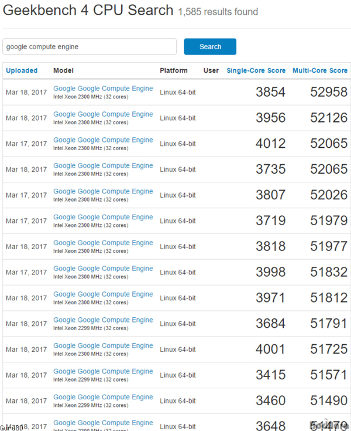This screenshot has height=431, width=351.
Task: Select single-core score 4012
Action: 271,144
